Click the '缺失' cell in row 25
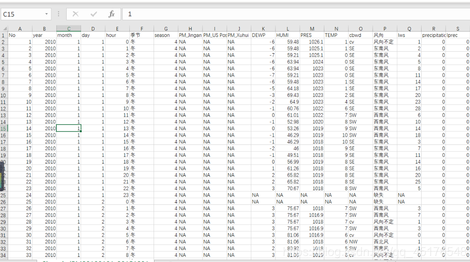470x262 pixels. point(385,195)
